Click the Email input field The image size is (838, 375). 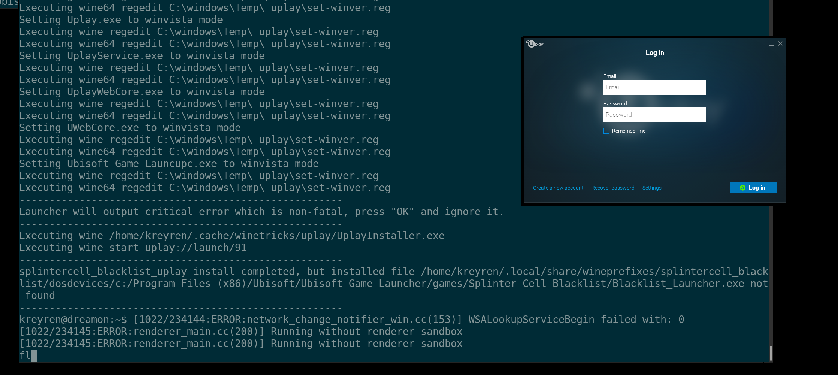point(654,87)
